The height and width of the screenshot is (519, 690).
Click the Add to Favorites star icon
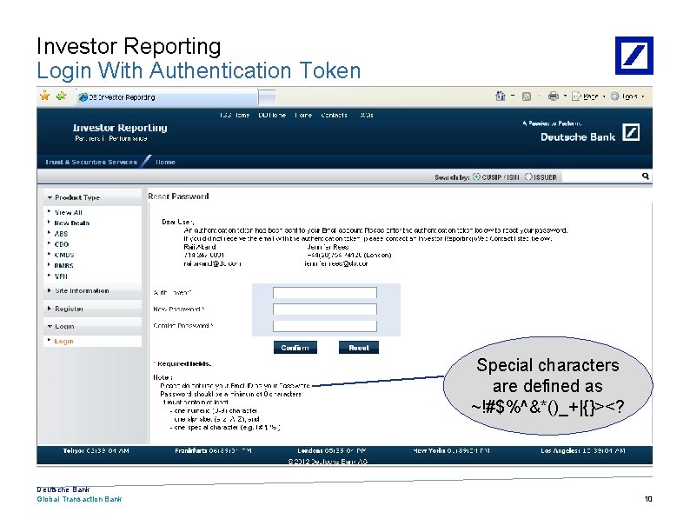point(61,96)
